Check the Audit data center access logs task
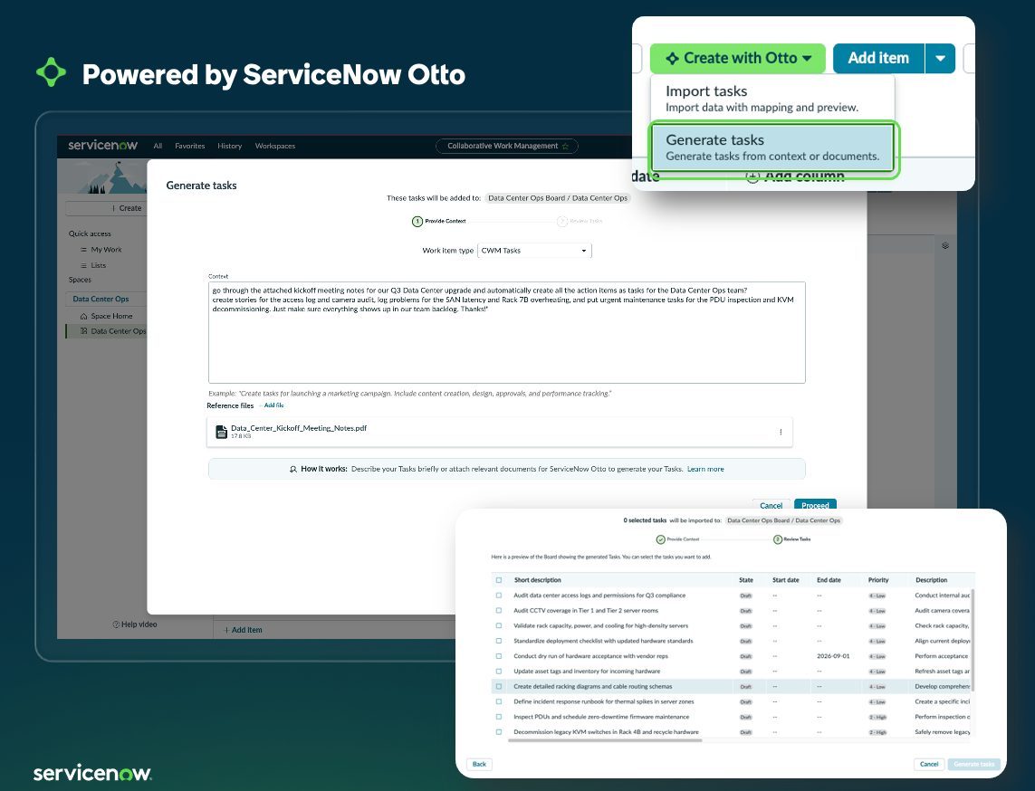The height and width of the screenshot is (791, 1035). (x=498, y=596)
